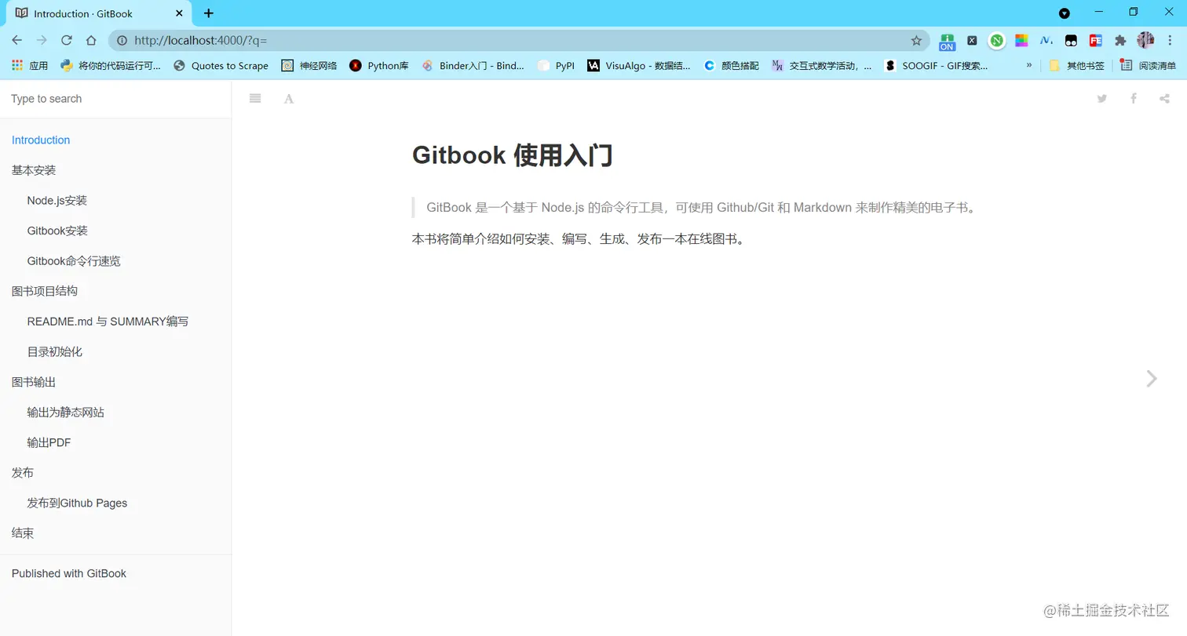Open the 发布到Github Pages section

pyautogui.click(x=77, y=503)
